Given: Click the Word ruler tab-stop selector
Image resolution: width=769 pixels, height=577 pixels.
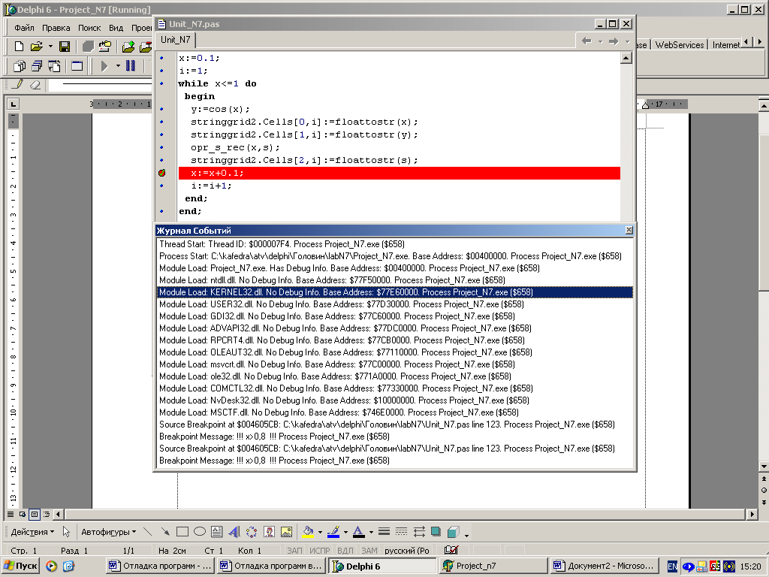Looking at the screenshot, I should (x=14, y=104).
